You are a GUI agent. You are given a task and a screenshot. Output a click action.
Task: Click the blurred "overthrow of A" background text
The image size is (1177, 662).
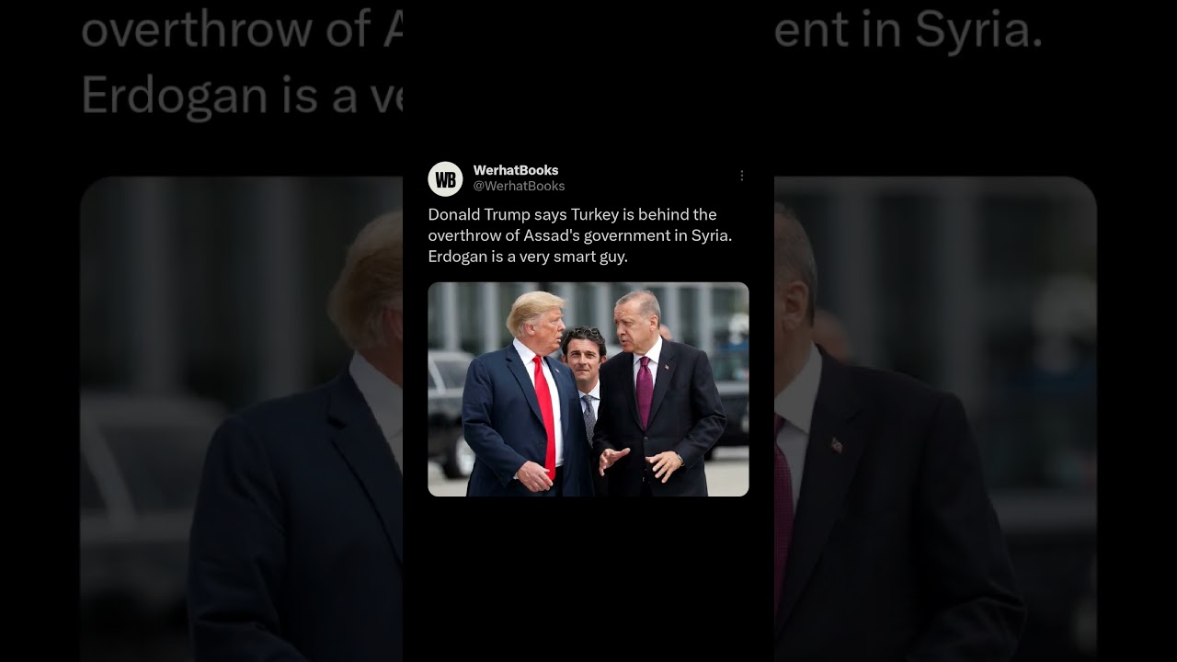click(x=242, y=30)
